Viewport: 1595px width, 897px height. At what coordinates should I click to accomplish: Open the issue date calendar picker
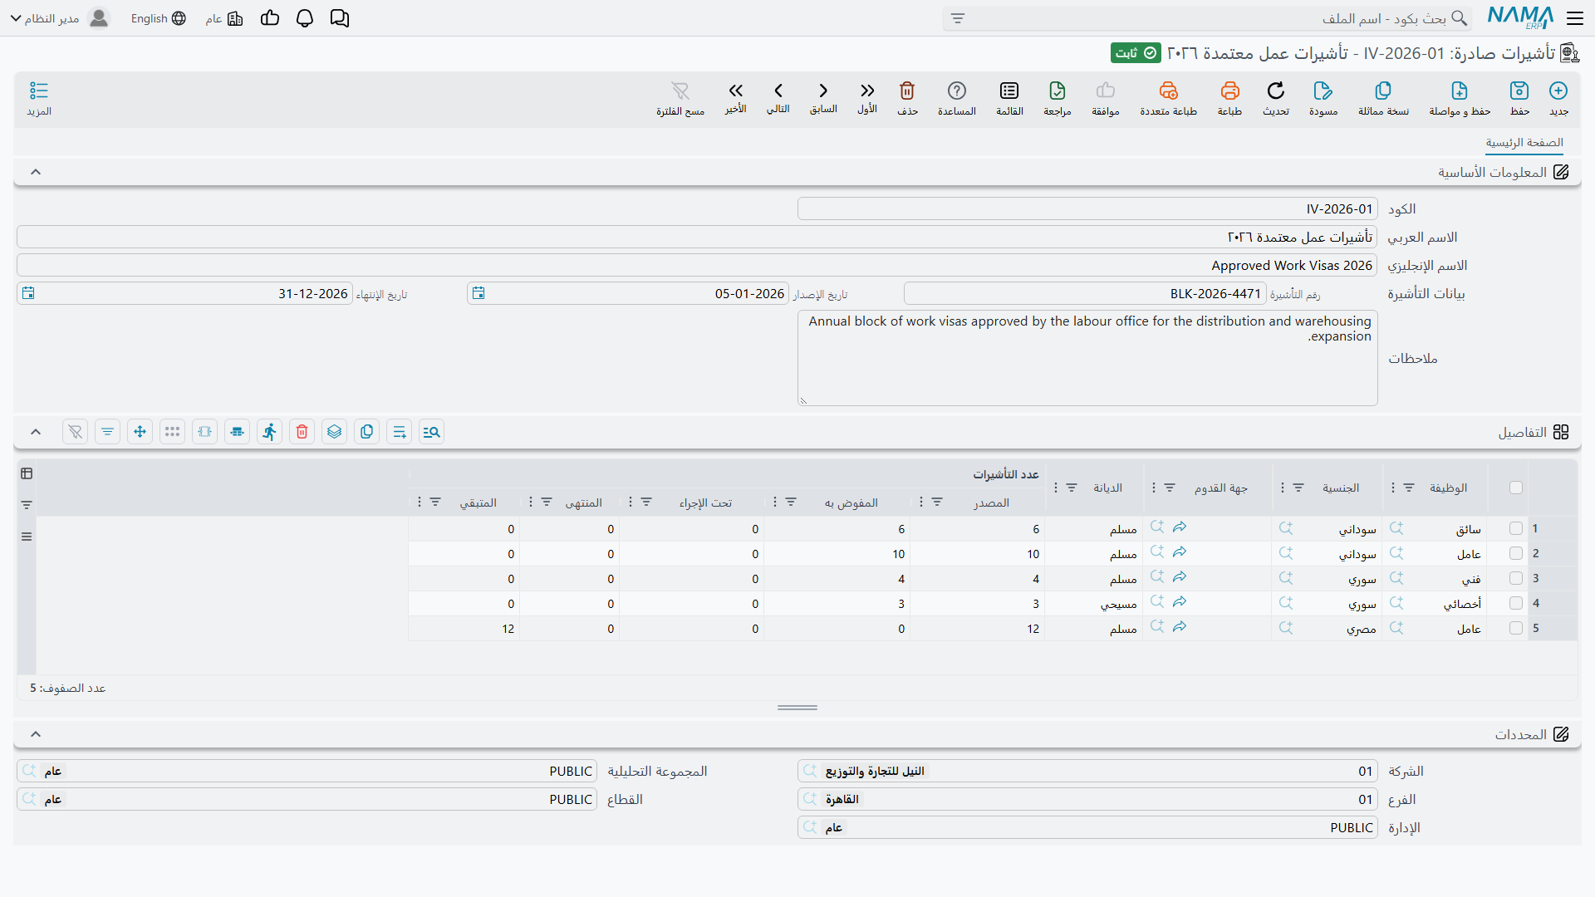tap(478, 293)
